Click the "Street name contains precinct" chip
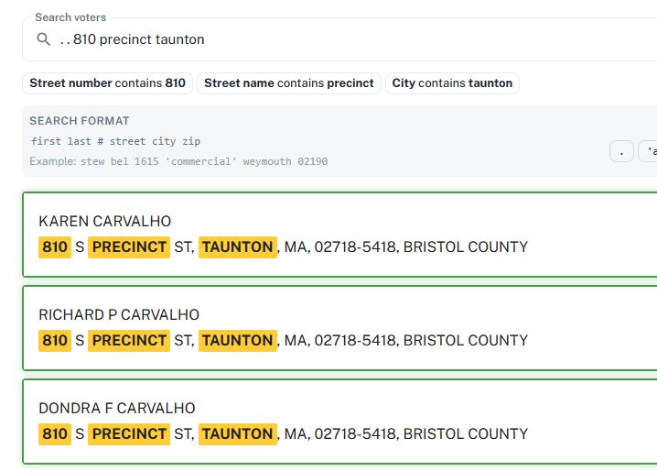The width and height of the screenshot is (657, 471). (x=288, y=83)
